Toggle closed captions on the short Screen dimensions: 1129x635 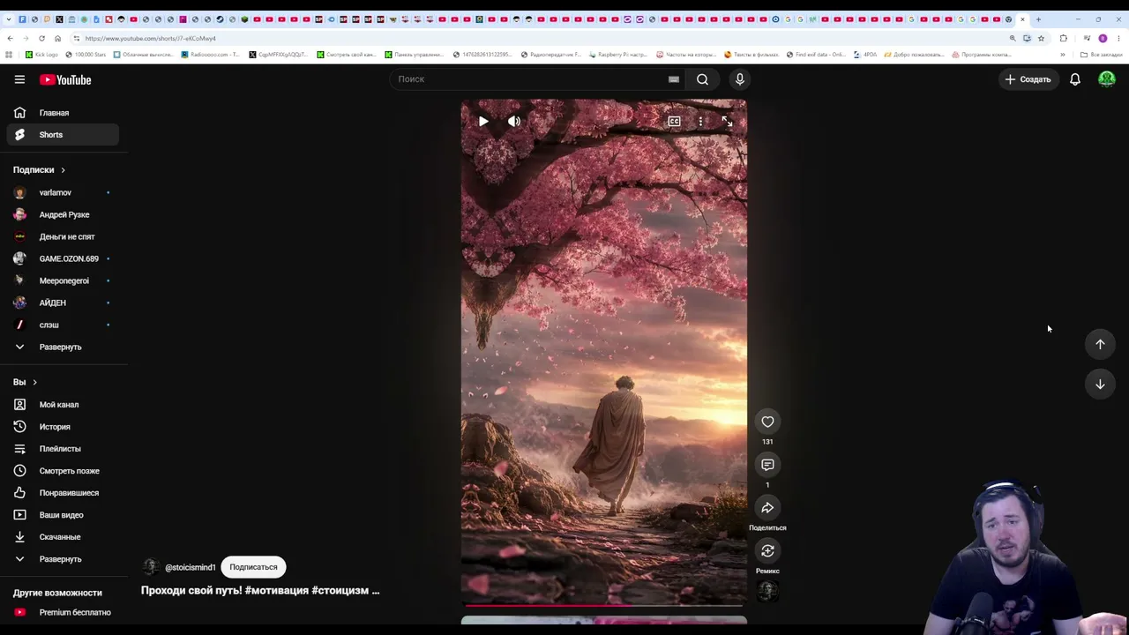(674, 122)
